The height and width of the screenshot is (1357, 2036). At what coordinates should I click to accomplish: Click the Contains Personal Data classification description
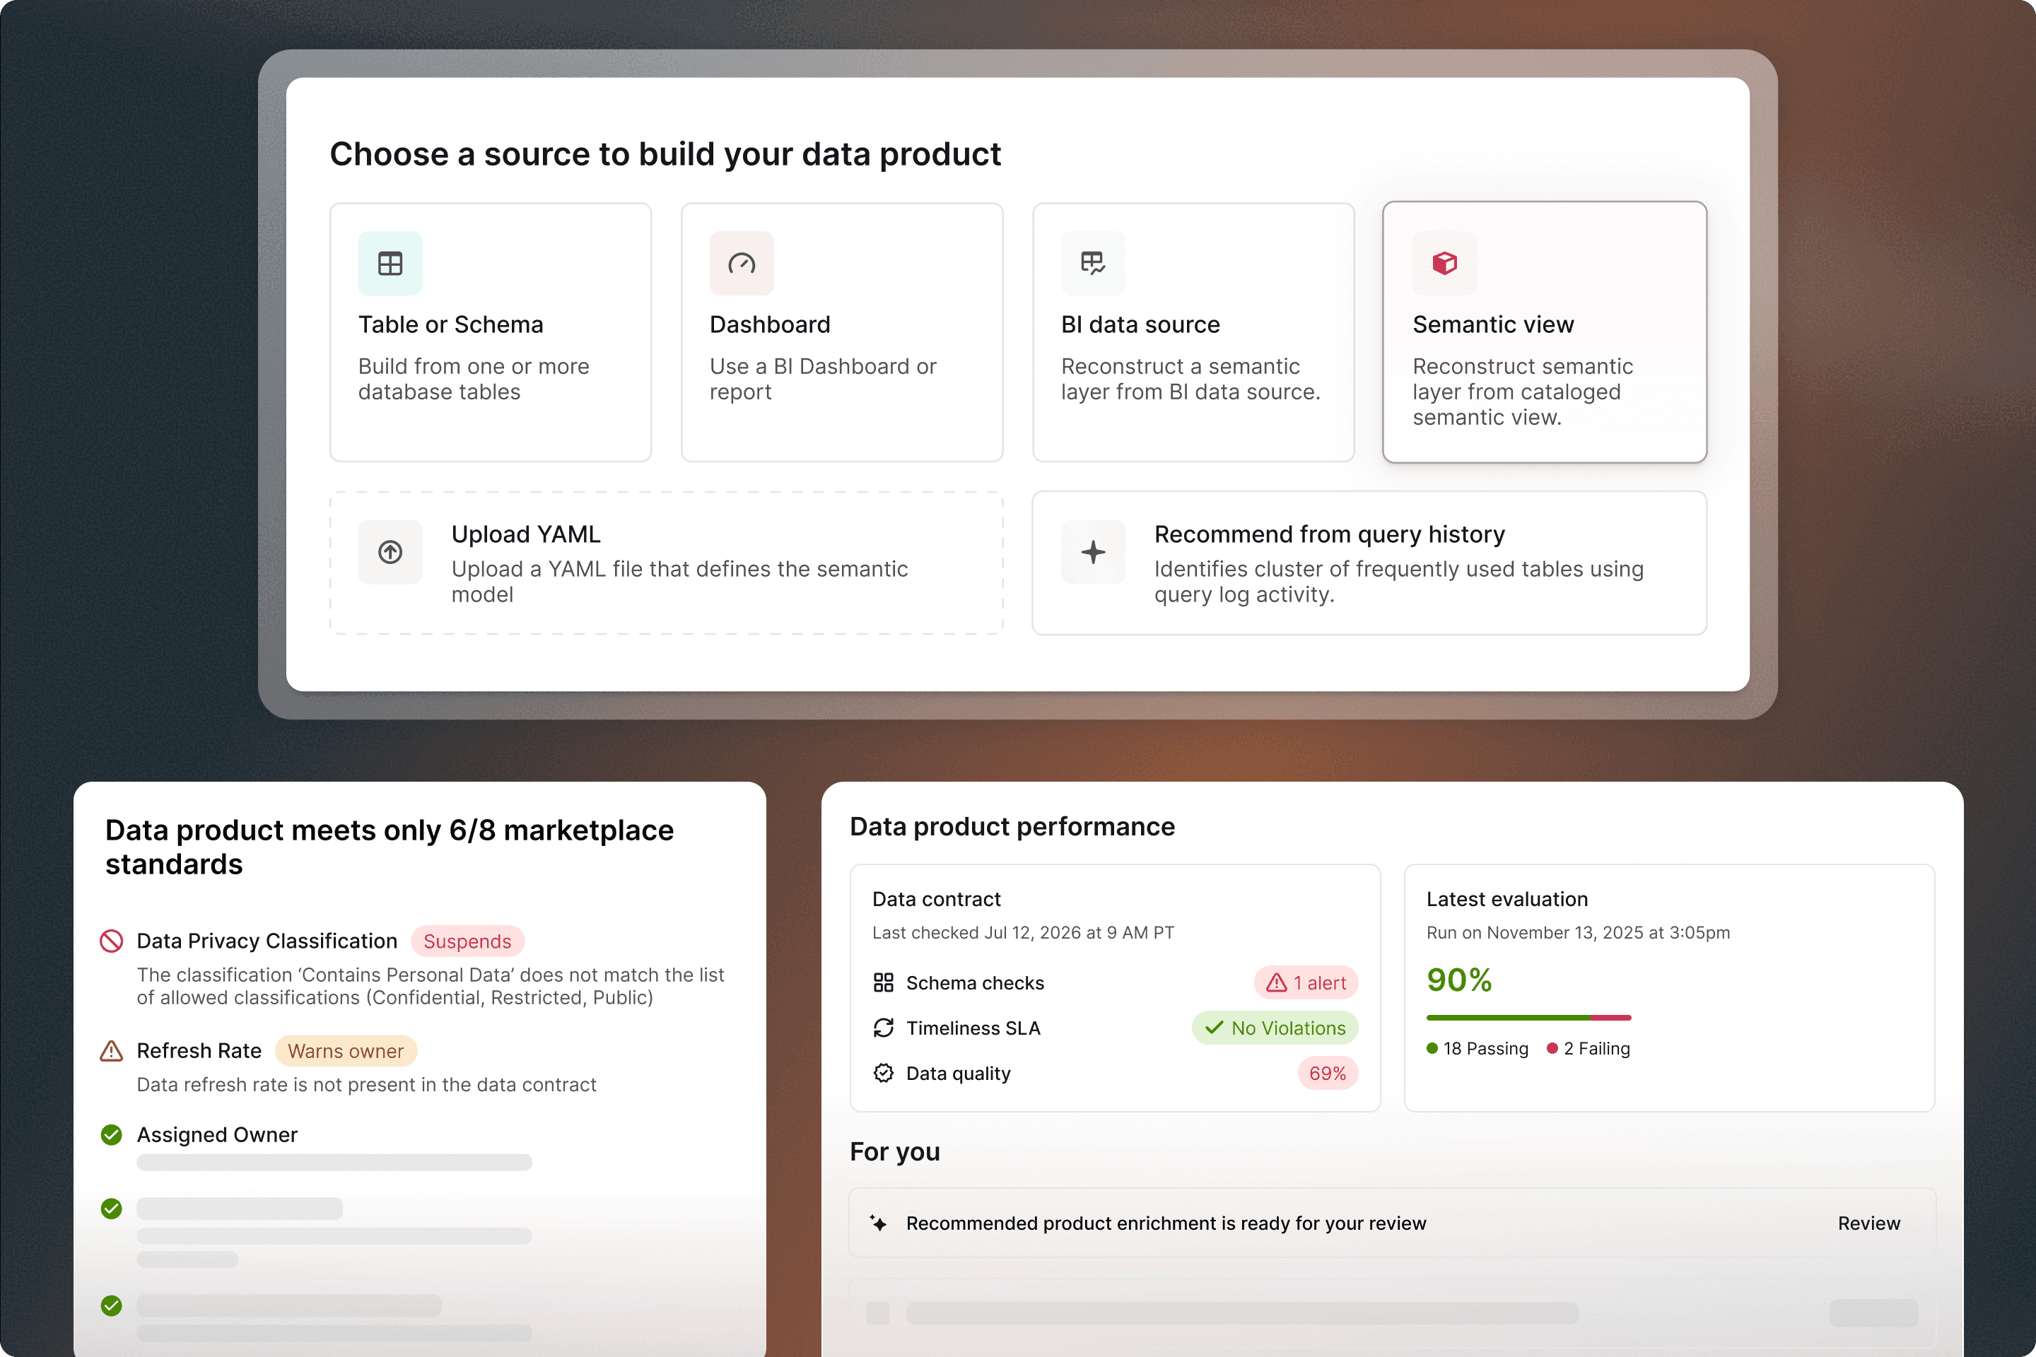tap(431, 986)
